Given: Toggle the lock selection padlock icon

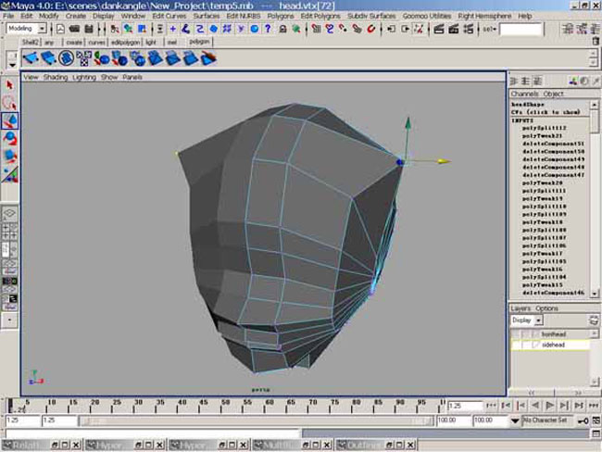Looking at the screenshot, I should 282,29.
